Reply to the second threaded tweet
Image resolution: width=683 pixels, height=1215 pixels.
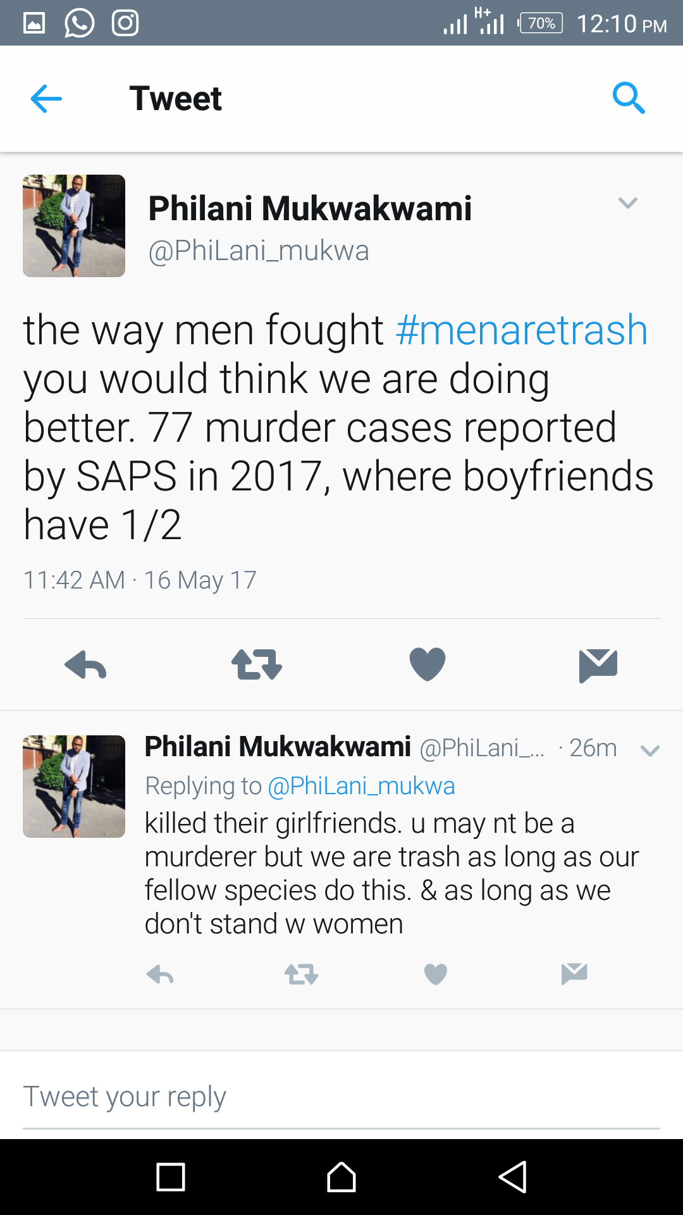[x=160, y=975]
